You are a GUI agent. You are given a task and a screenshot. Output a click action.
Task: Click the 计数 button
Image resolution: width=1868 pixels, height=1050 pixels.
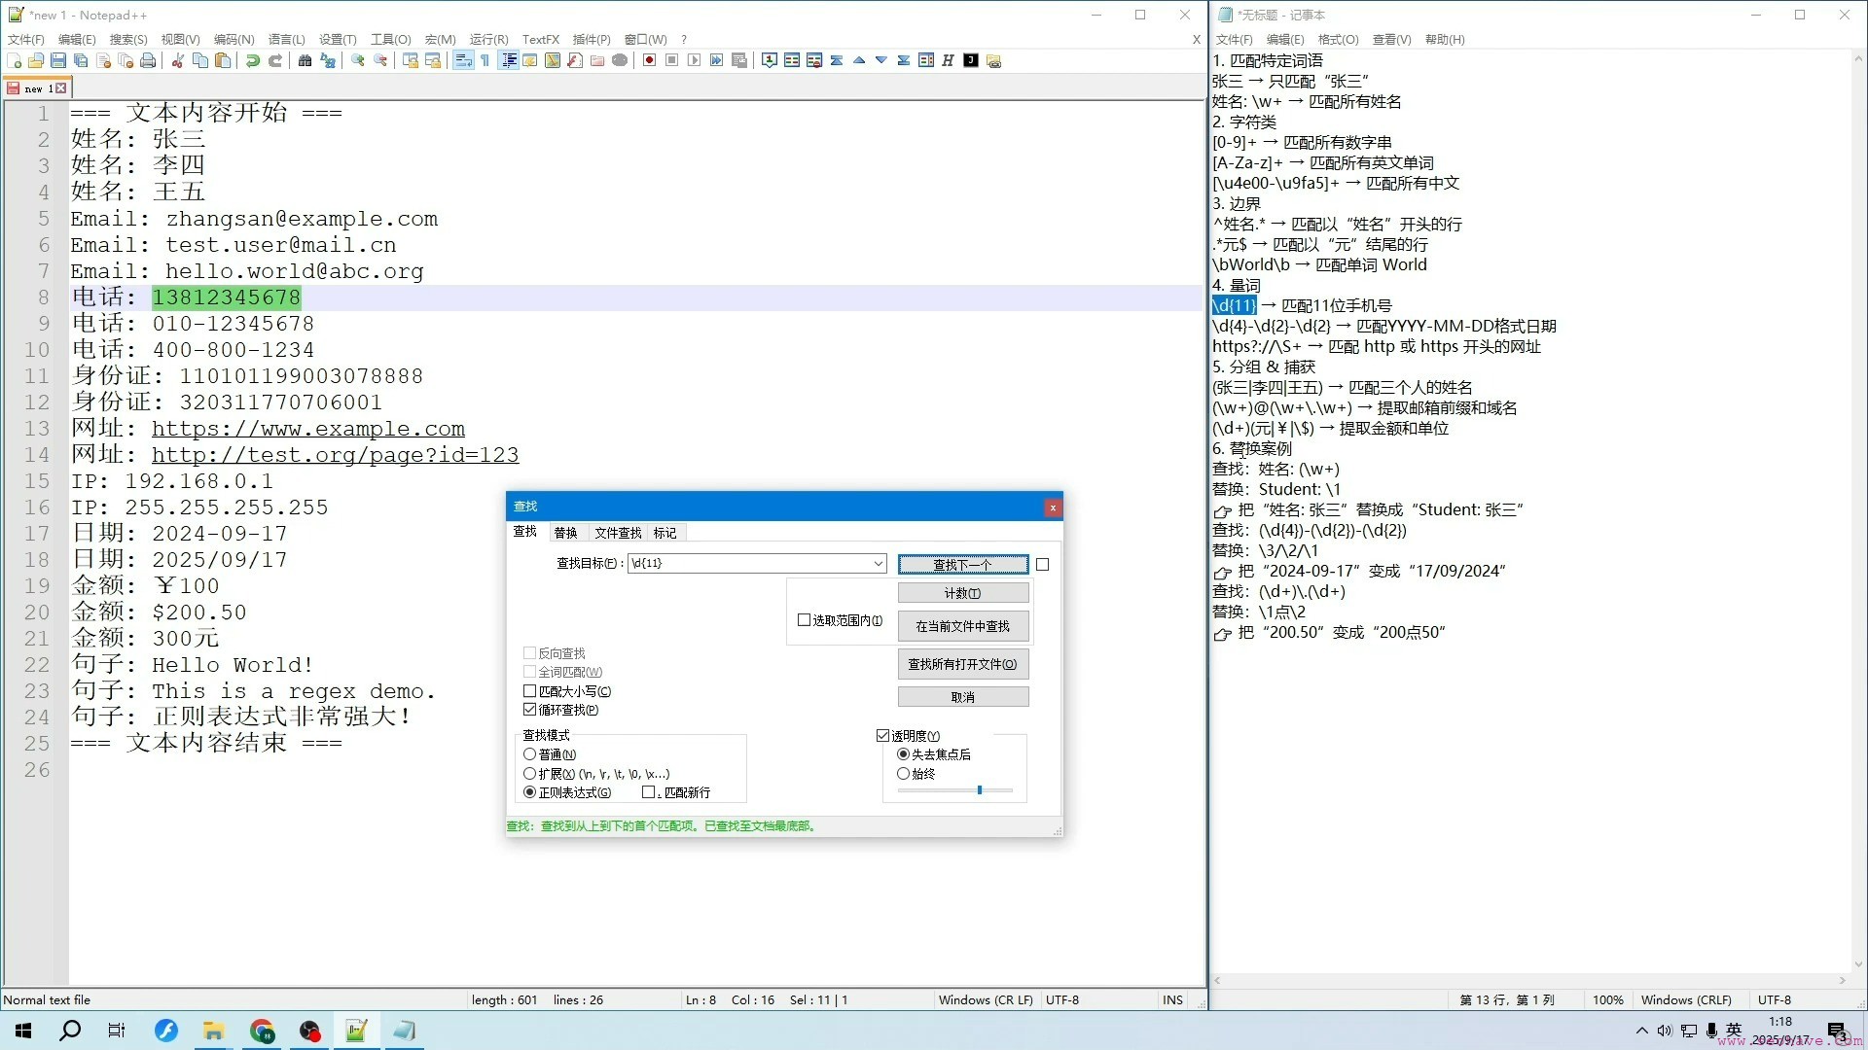pos(962,593)
